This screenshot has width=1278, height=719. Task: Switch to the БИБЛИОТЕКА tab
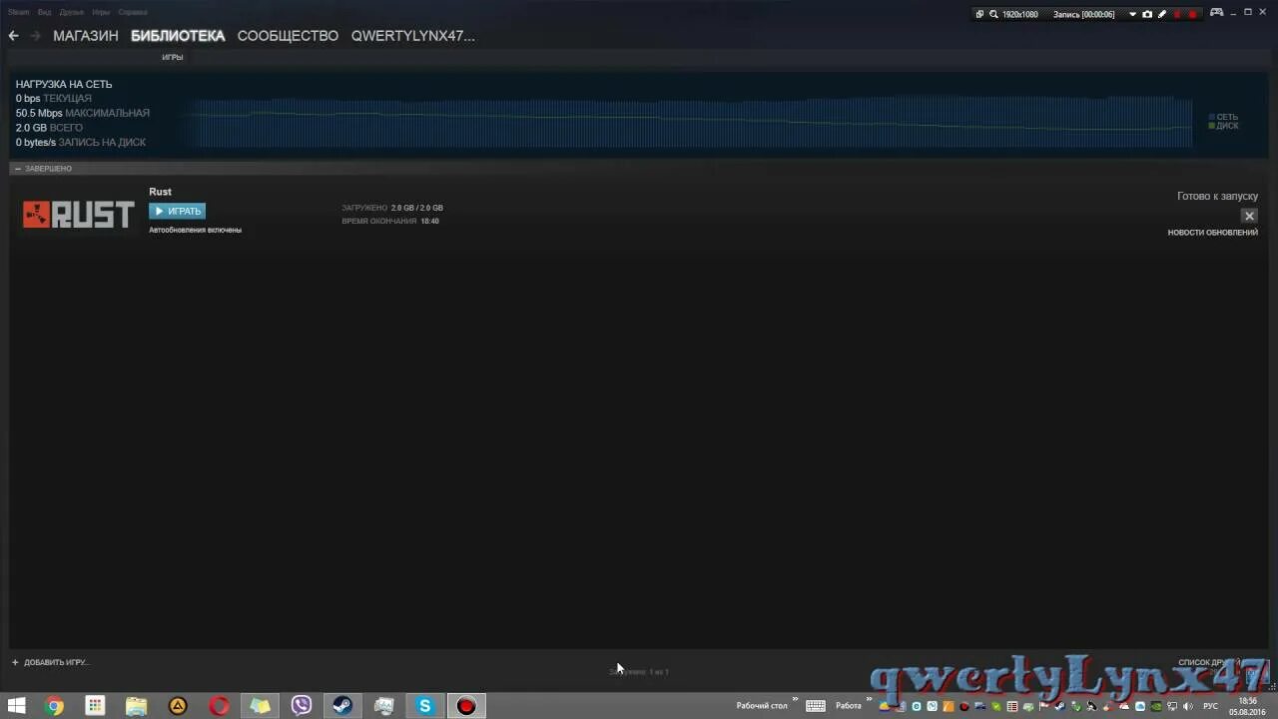pos(178,35)
